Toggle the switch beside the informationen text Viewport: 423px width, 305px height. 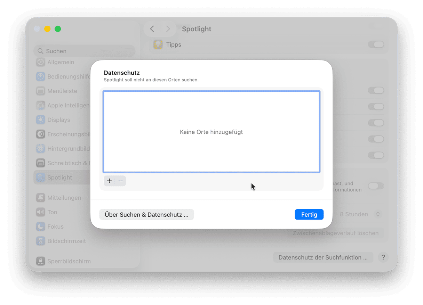tap(376, 186)
